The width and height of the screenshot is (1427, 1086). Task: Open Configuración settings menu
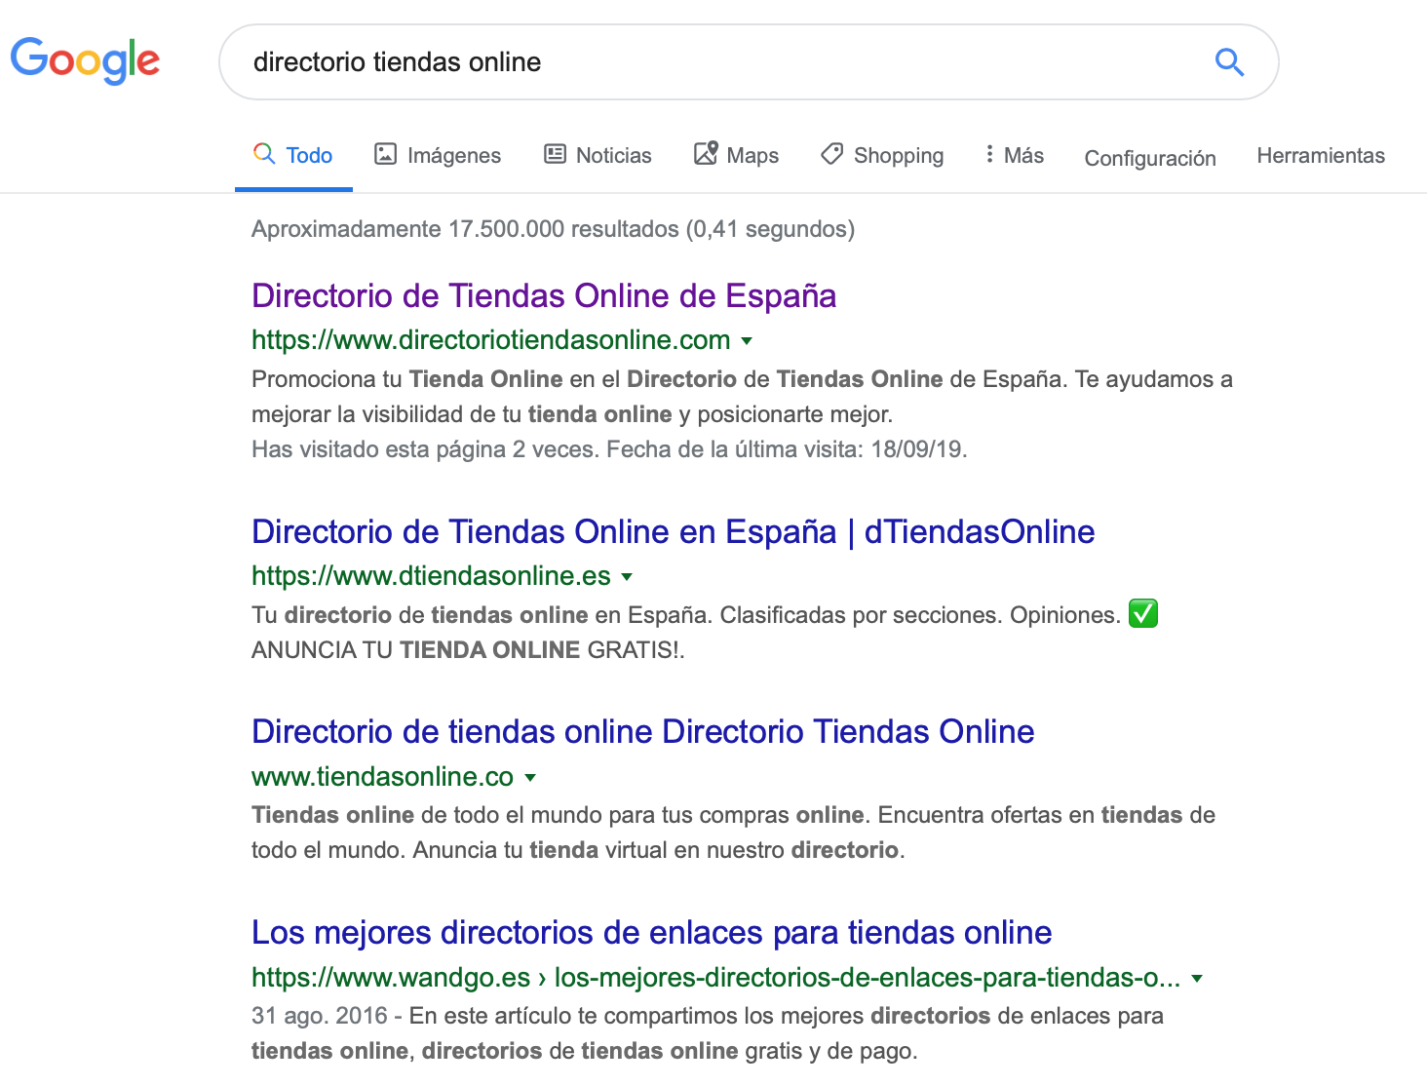1150,159
